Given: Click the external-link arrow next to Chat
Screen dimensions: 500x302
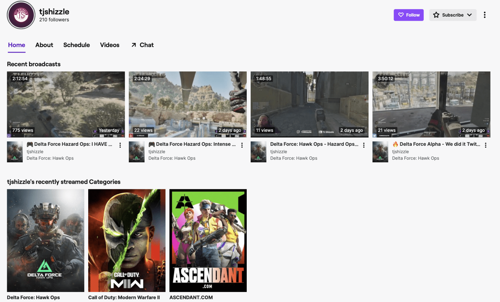Looking at the screenshot, I should click(134, 45).
